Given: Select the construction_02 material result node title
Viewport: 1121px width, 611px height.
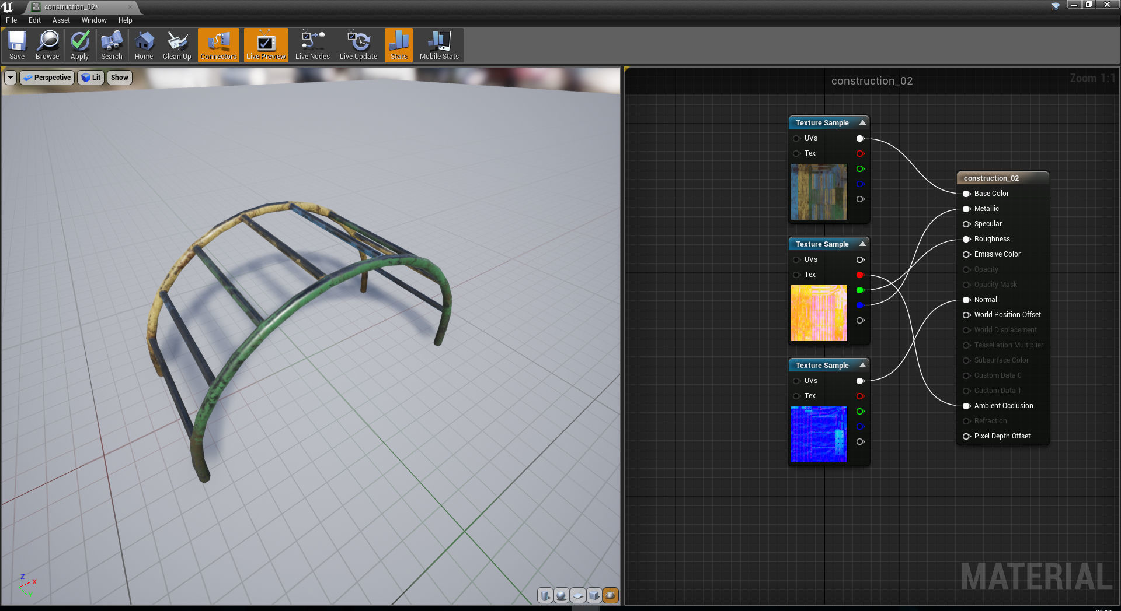Looking at the screenshot, I should (x=991, y=178).
